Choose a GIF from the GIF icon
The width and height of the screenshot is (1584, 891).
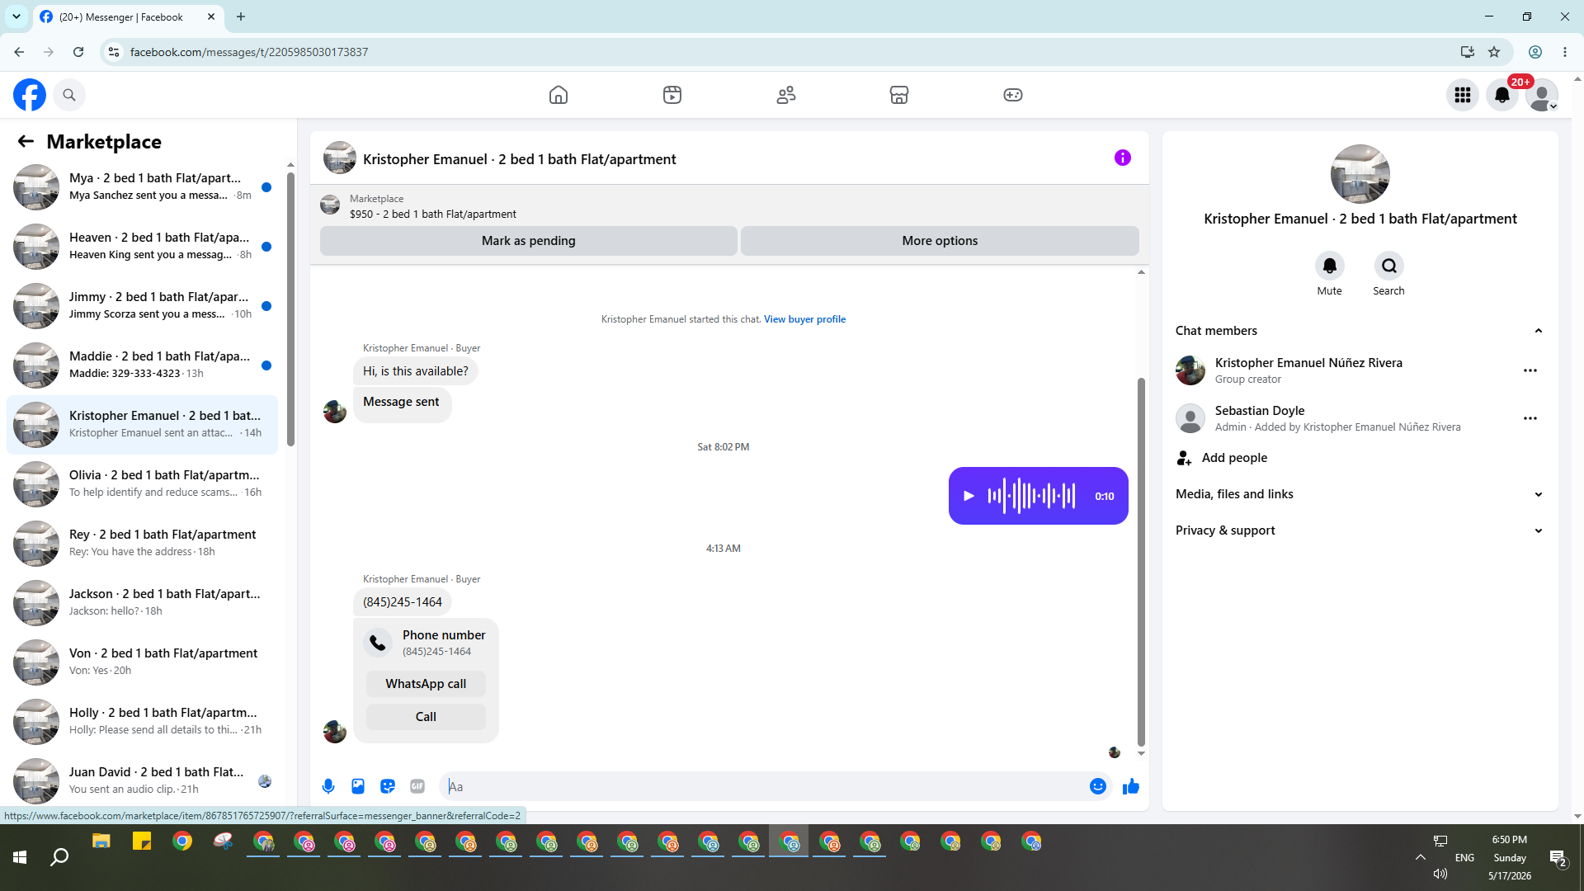point(417,786)
